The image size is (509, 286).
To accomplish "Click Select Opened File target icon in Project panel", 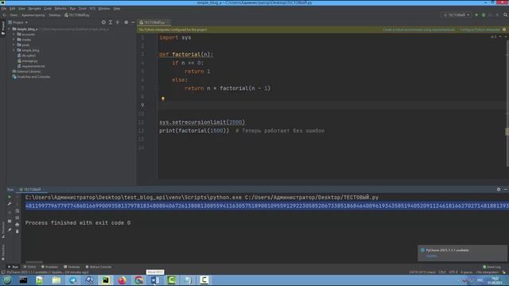I will (x=103, y=22).
